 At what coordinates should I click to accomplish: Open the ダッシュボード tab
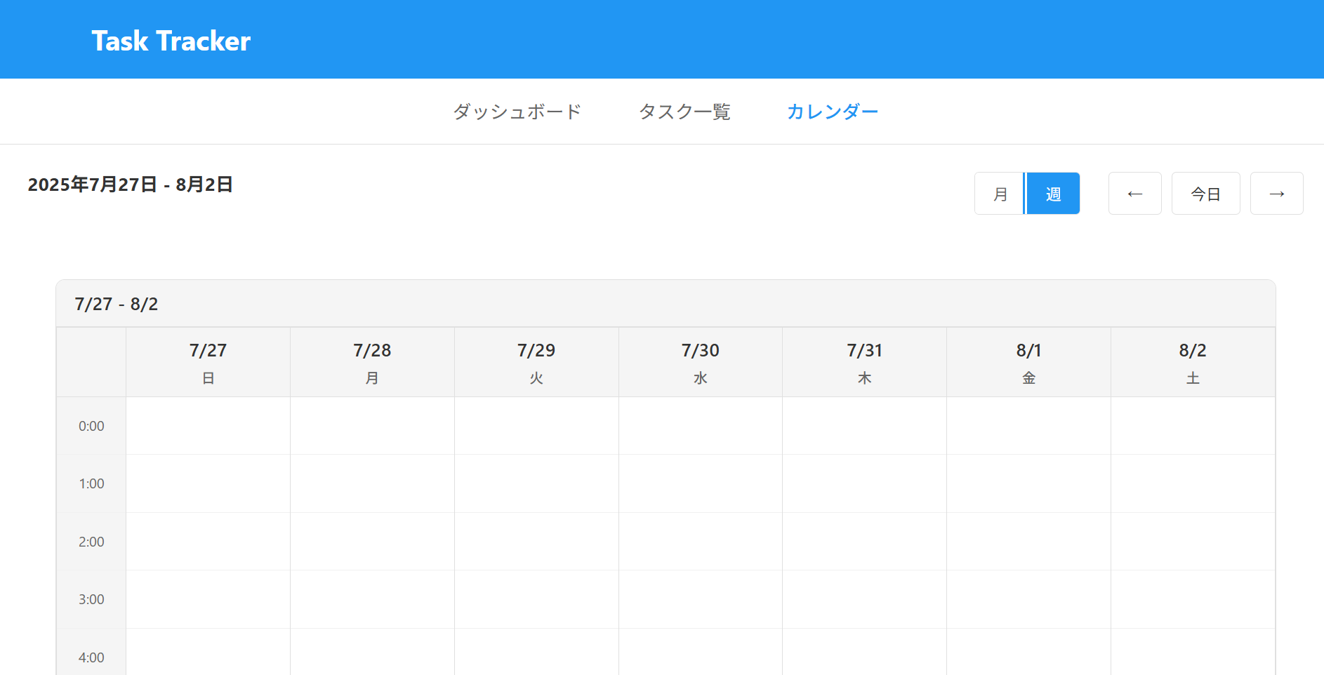(517, 112)
